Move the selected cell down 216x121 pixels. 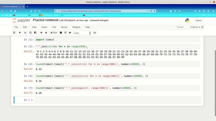click(x=46, y=33)
